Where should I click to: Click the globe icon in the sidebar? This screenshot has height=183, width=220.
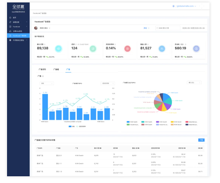click(10, 40)
